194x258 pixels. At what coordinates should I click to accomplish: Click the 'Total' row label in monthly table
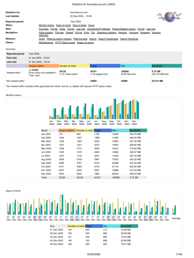(44, 178)
